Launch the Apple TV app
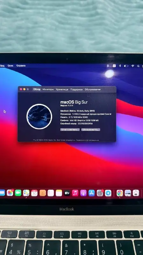143x255 pixels. (67, 193)
